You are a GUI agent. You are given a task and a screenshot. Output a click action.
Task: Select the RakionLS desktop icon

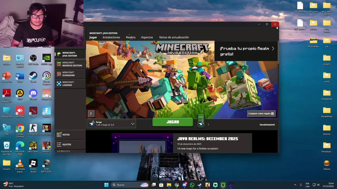47,147
